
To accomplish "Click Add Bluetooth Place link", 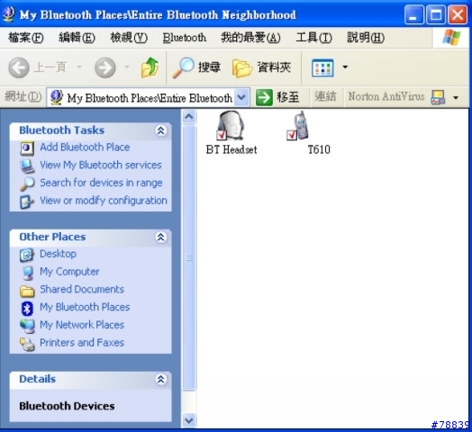I will point(85,147).
